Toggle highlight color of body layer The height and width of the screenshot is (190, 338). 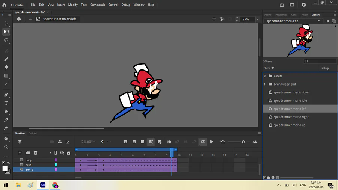tap(56, 160)
